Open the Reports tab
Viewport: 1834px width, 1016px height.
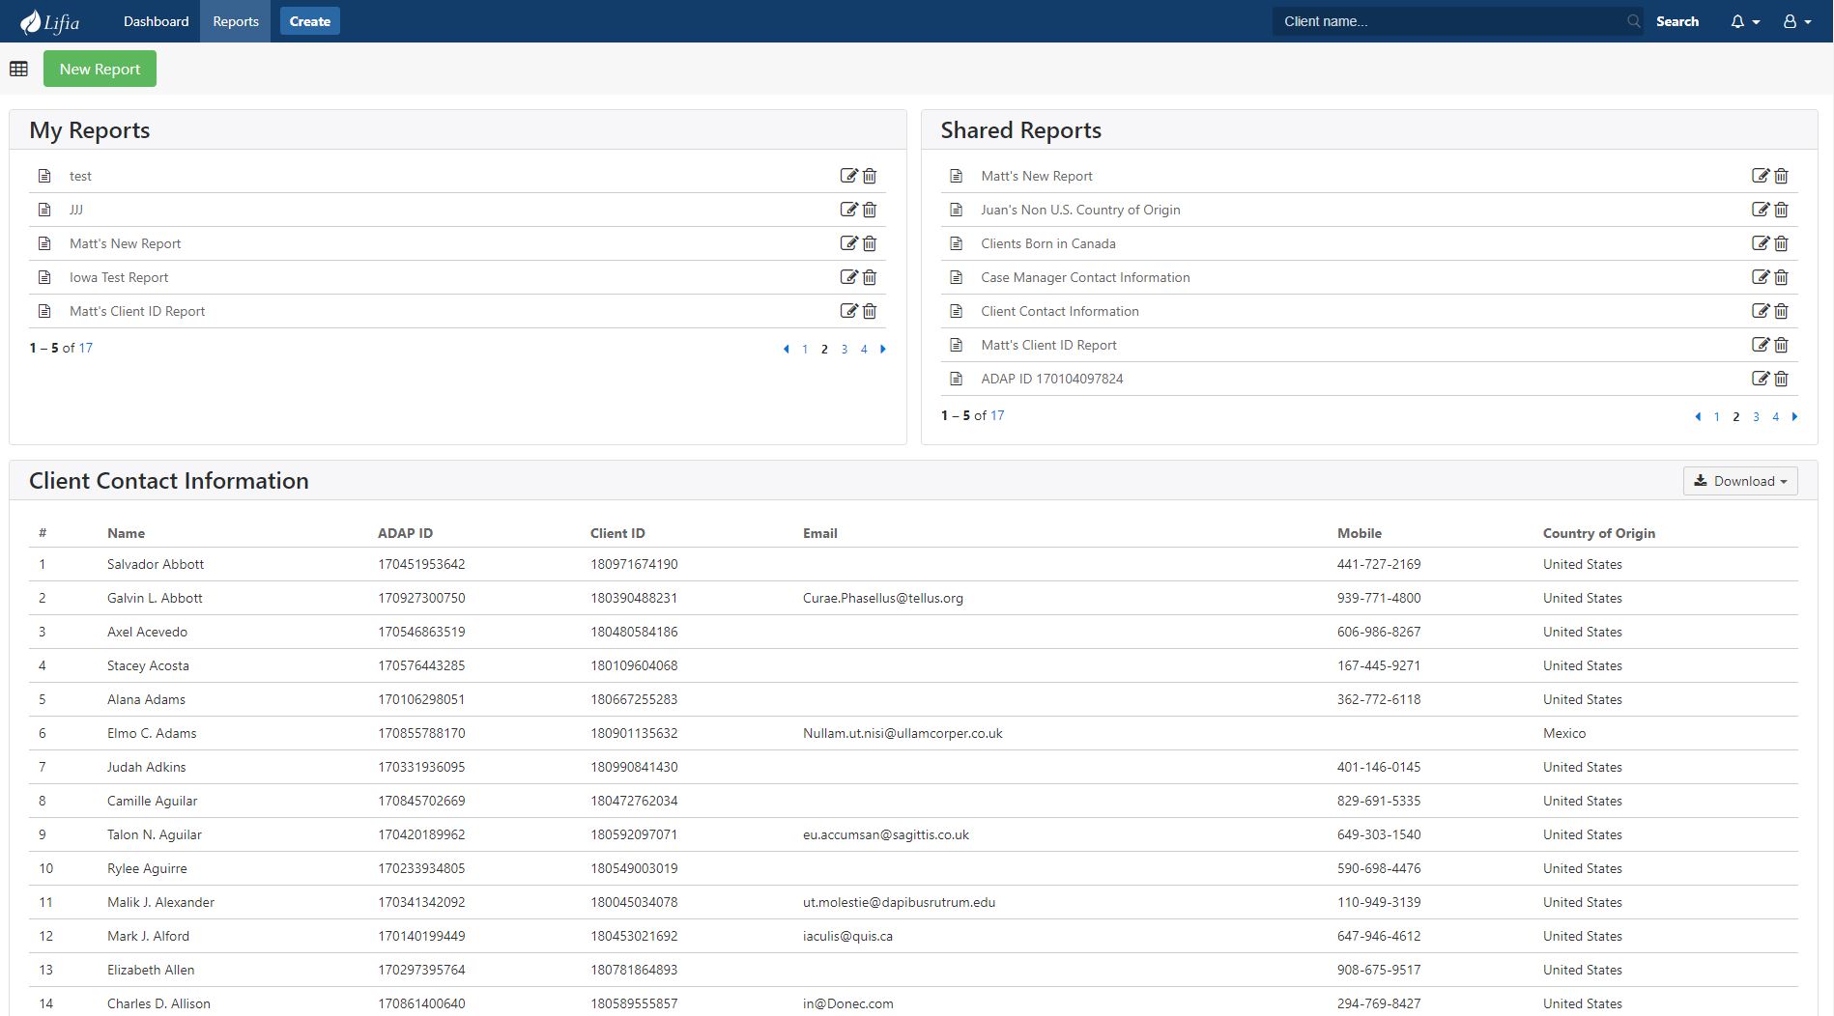tap(236, 21)
